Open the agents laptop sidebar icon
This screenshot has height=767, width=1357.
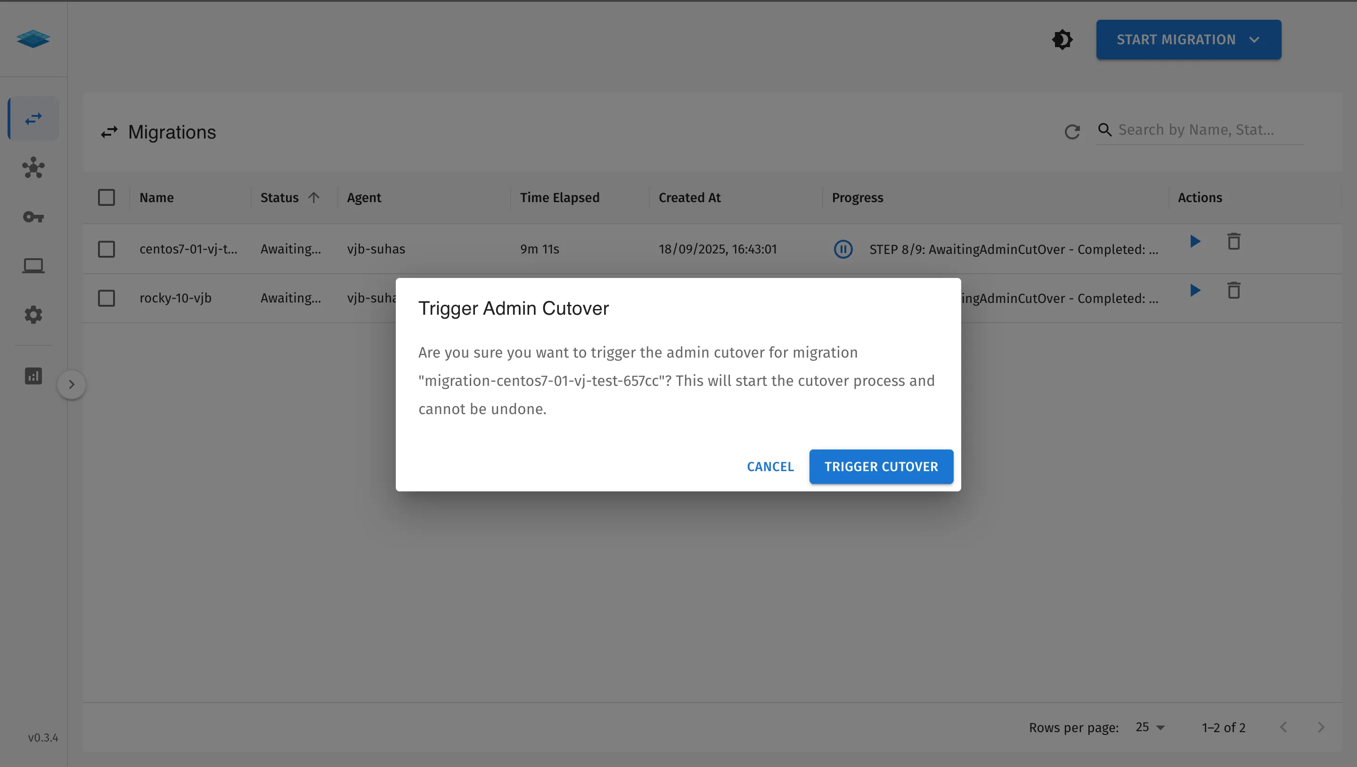[x=33, y=266]
